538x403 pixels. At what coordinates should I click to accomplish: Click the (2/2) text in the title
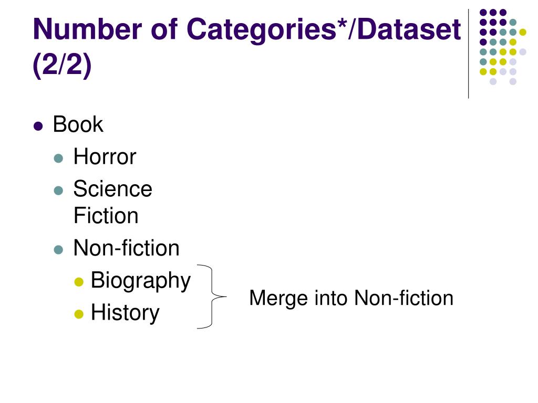(x=62, y=65)
